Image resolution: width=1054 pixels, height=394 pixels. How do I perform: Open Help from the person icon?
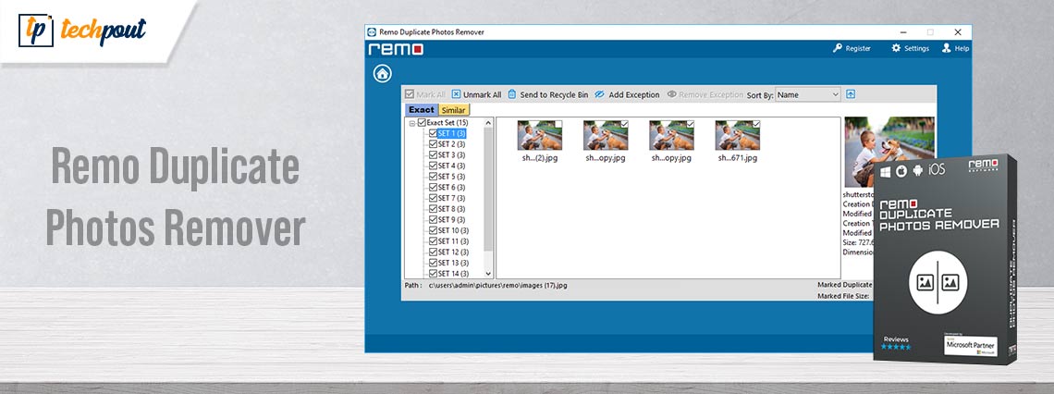(946, 48)
